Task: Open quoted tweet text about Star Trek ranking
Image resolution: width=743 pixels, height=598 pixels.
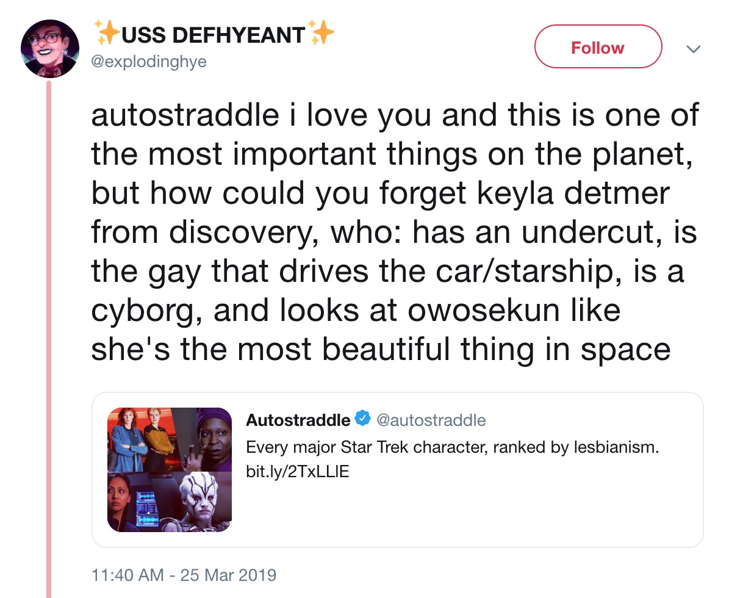Action: [452, 447]
